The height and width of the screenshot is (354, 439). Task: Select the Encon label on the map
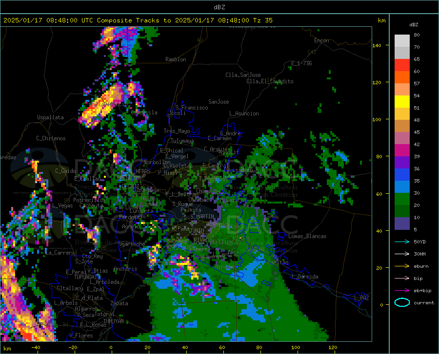[321, 40]
